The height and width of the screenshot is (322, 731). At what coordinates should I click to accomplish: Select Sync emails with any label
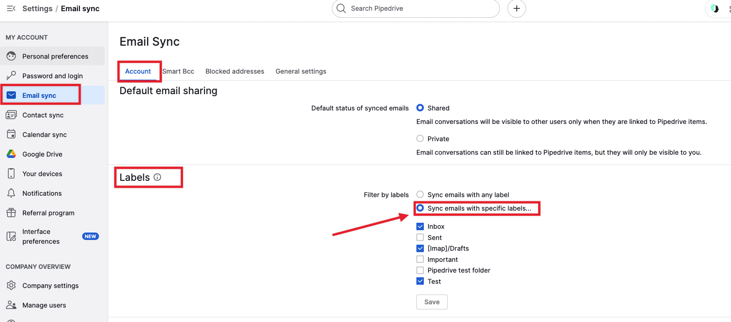pos(420,195)
